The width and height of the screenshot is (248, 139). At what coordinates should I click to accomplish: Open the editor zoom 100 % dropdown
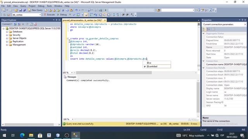click(72, 73)
